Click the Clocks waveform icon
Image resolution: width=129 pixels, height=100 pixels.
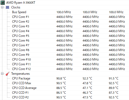pos(7,7)
